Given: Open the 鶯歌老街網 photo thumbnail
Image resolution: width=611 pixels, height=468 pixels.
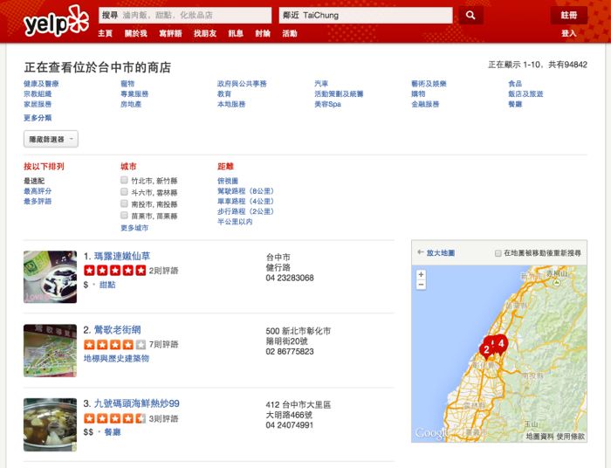Looking at the screenshot, I should [x=51, y=351].
